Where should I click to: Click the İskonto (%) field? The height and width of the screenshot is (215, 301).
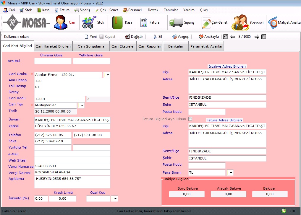pos(41,199)
